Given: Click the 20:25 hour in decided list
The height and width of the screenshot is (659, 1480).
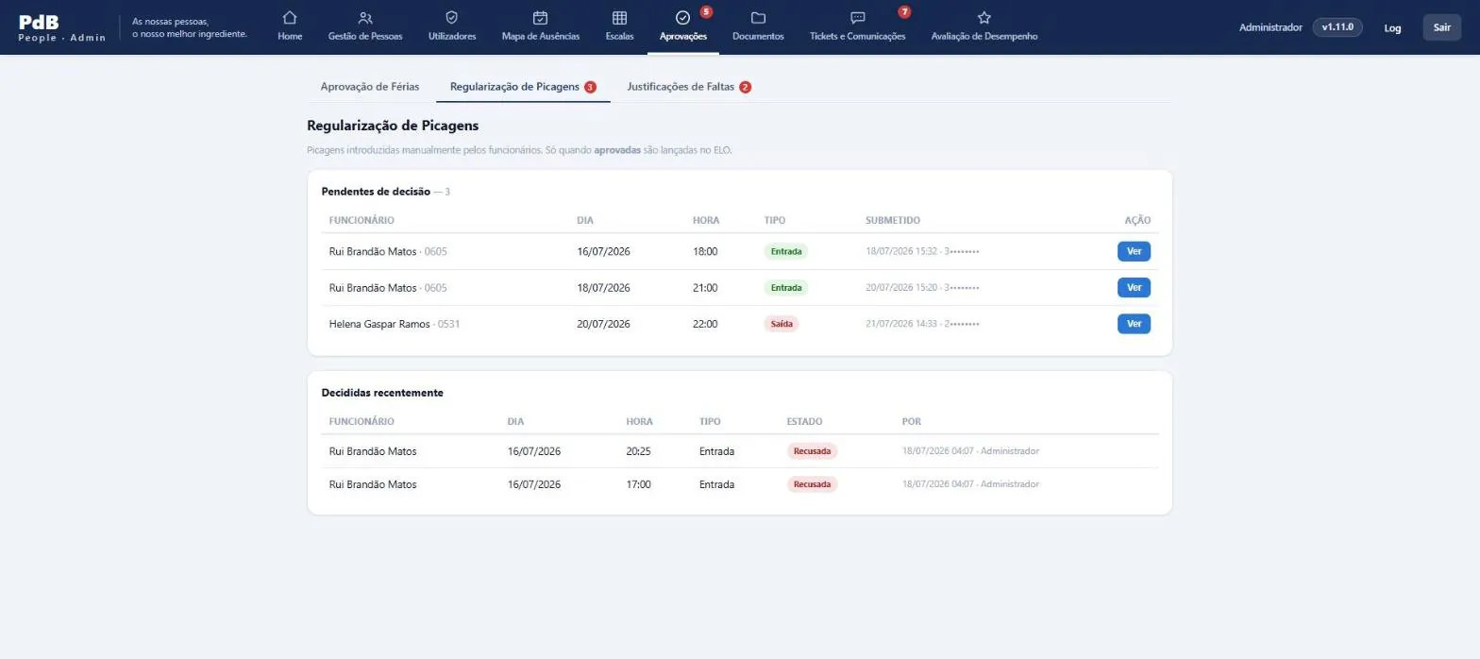Looking at the screenshot, I should click(x=639, y=451).
